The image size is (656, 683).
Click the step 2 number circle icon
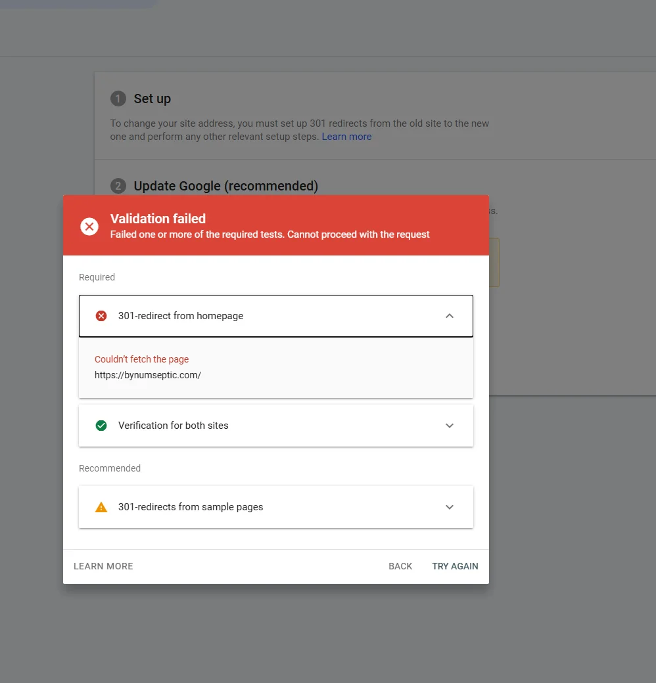[118, 186]
